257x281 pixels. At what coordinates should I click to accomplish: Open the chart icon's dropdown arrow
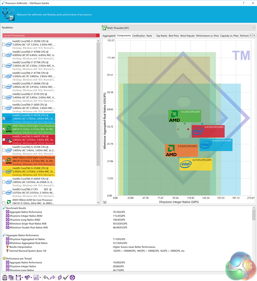pos(40,278)
